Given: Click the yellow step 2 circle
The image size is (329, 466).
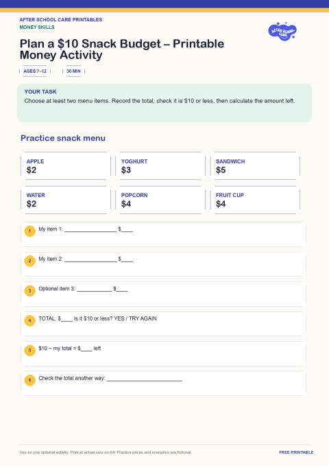Looking at the screenshot, I should click(x=29, y=261).
